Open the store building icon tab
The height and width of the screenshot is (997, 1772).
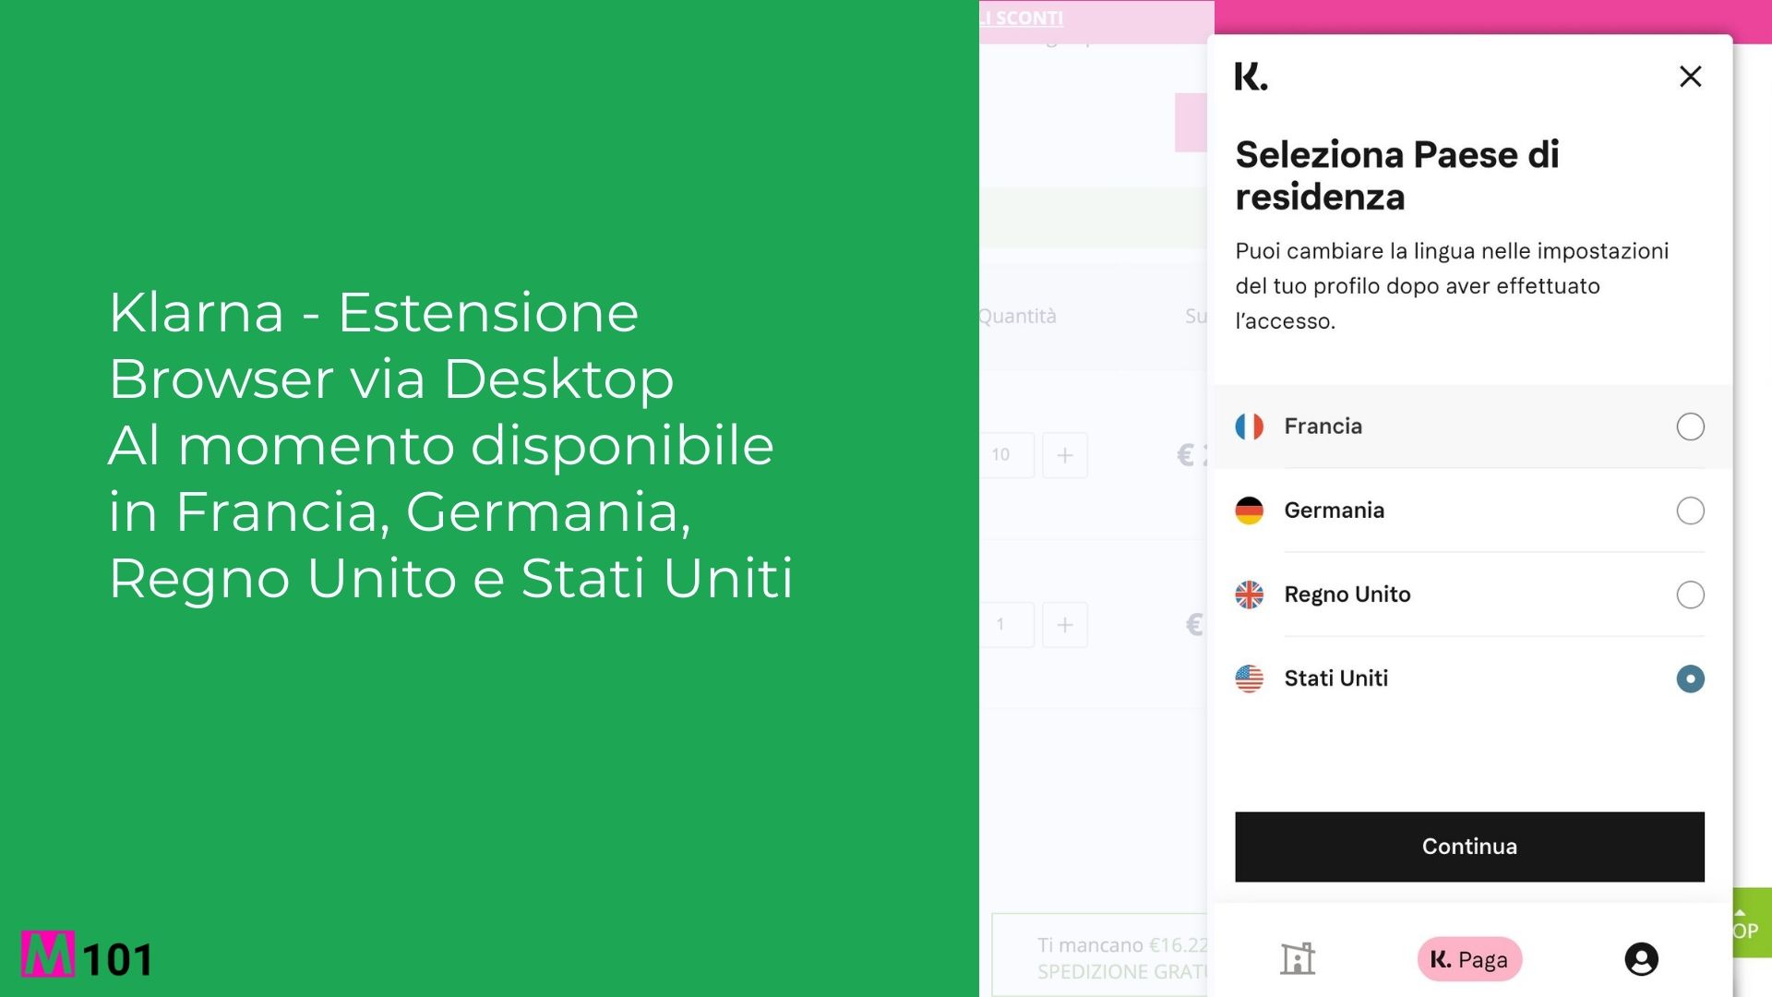(x=1298, y=959)
